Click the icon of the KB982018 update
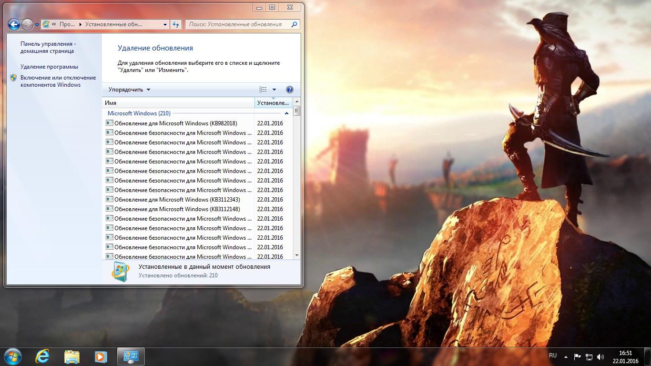651x366 pixels. click(x=109, y=123)
